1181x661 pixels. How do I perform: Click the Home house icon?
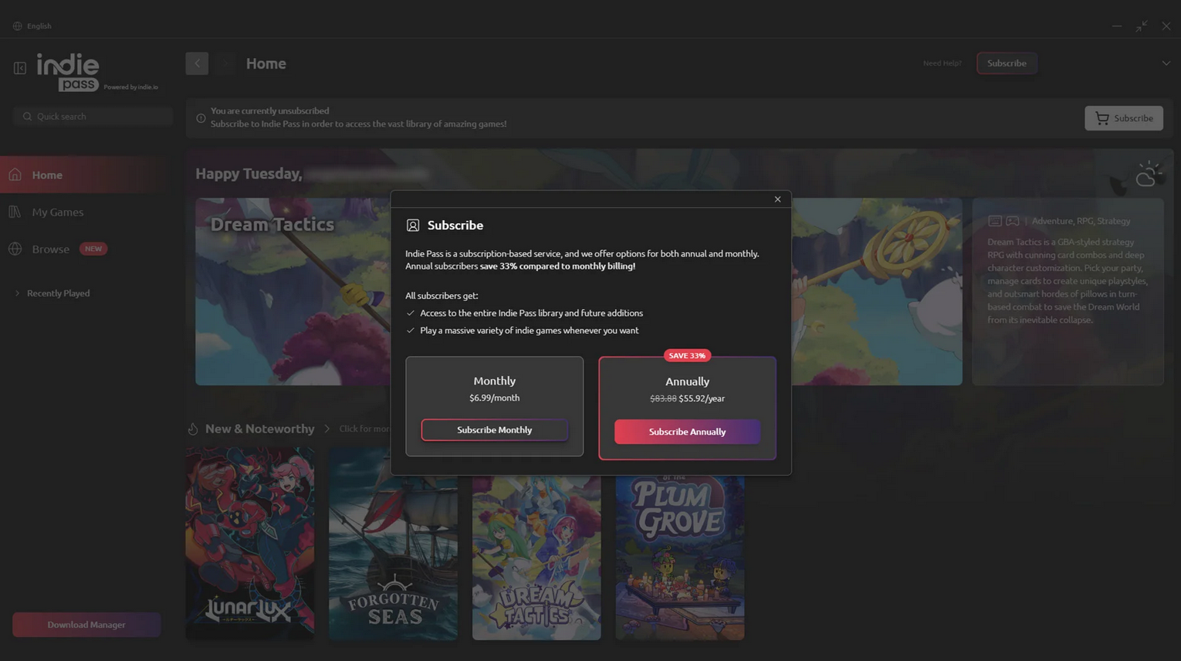point(15,175)
